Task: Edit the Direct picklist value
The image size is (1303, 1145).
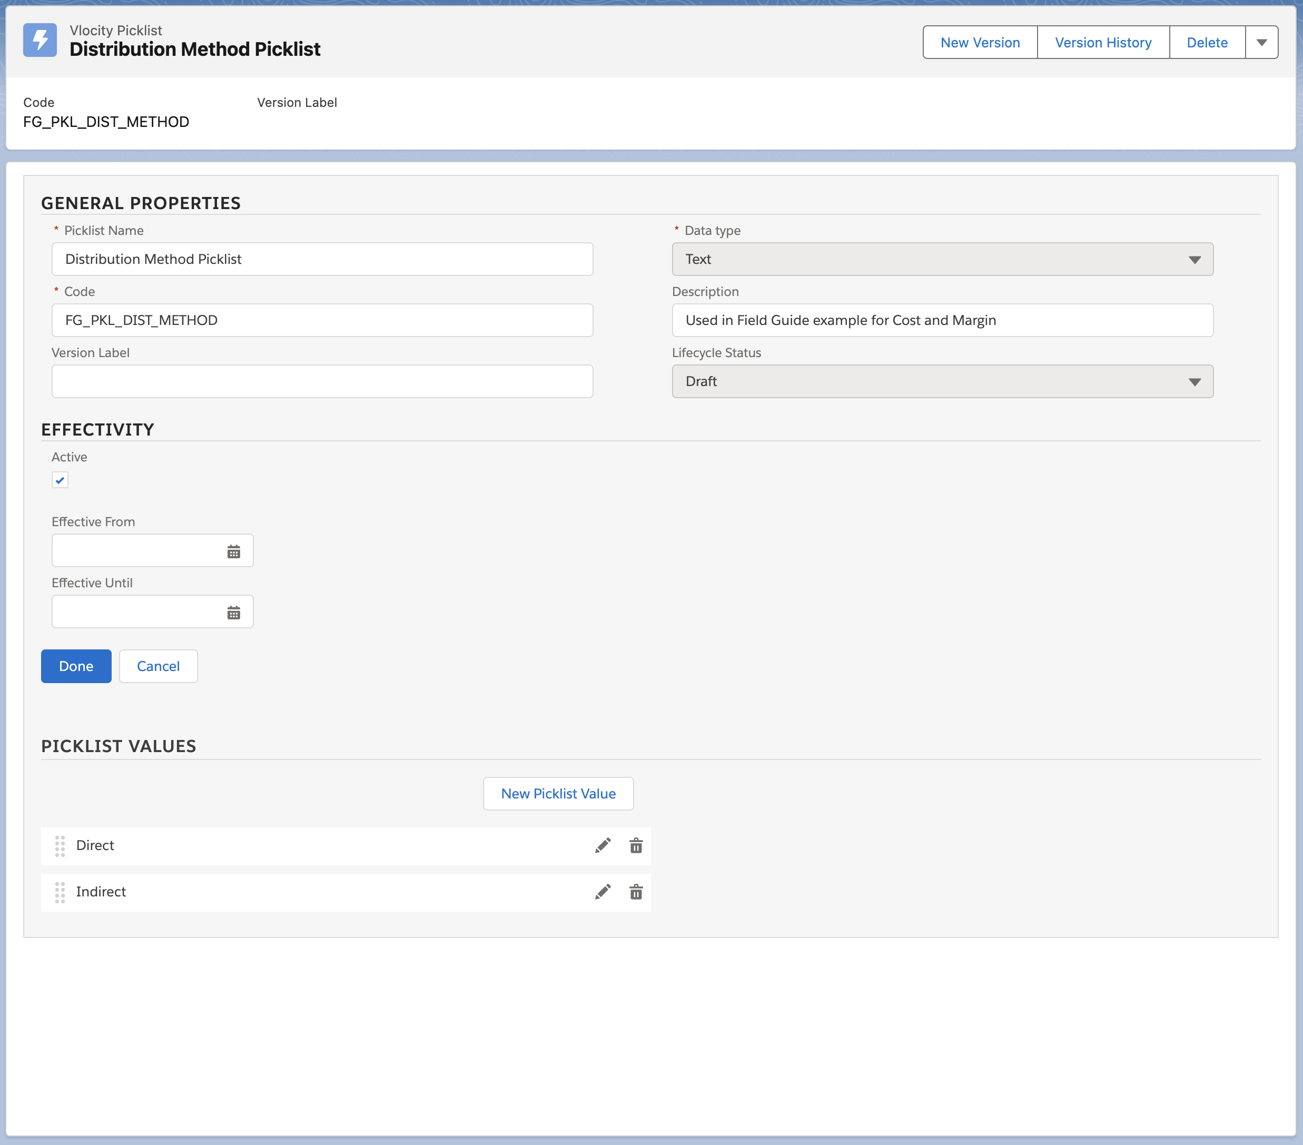Action: (x=603, y=845)
